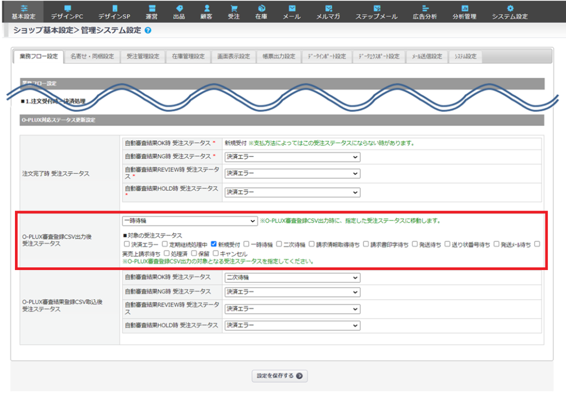Switch to the 受注管理設定 tab
Viewport: 566px width, 396px height.
[x=143, y=56]
